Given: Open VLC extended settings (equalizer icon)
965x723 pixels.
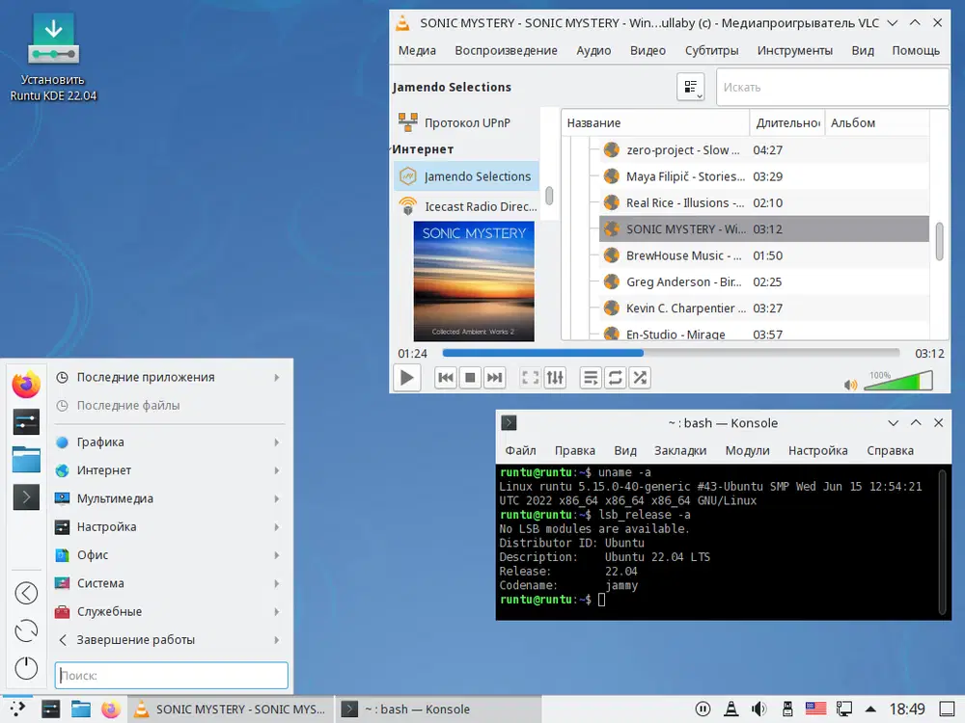Looking at the screenshot, I should (x=555, y=378).
